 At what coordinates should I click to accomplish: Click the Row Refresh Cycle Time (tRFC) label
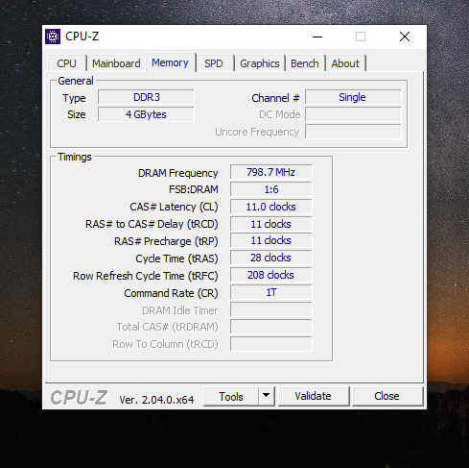(x=146, y=276)
